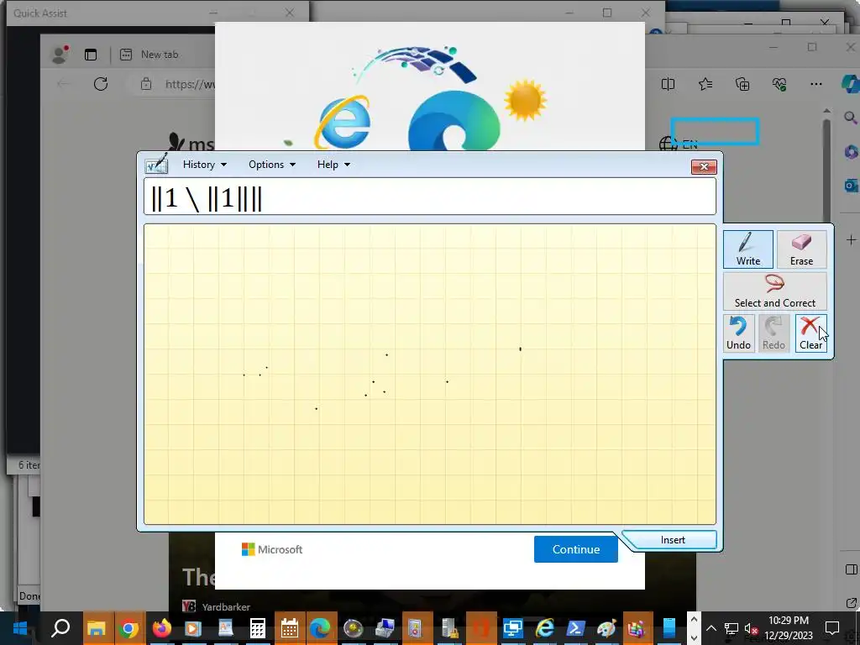Open Edge tab actions menu icon
Screen dimensions: 860x645
tap(91, 55)
